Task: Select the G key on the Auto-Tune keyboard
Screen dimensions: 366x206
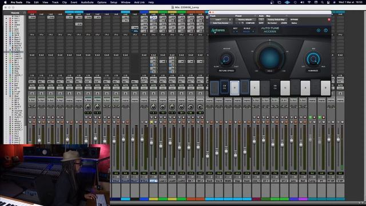Action: click(285, 88)
